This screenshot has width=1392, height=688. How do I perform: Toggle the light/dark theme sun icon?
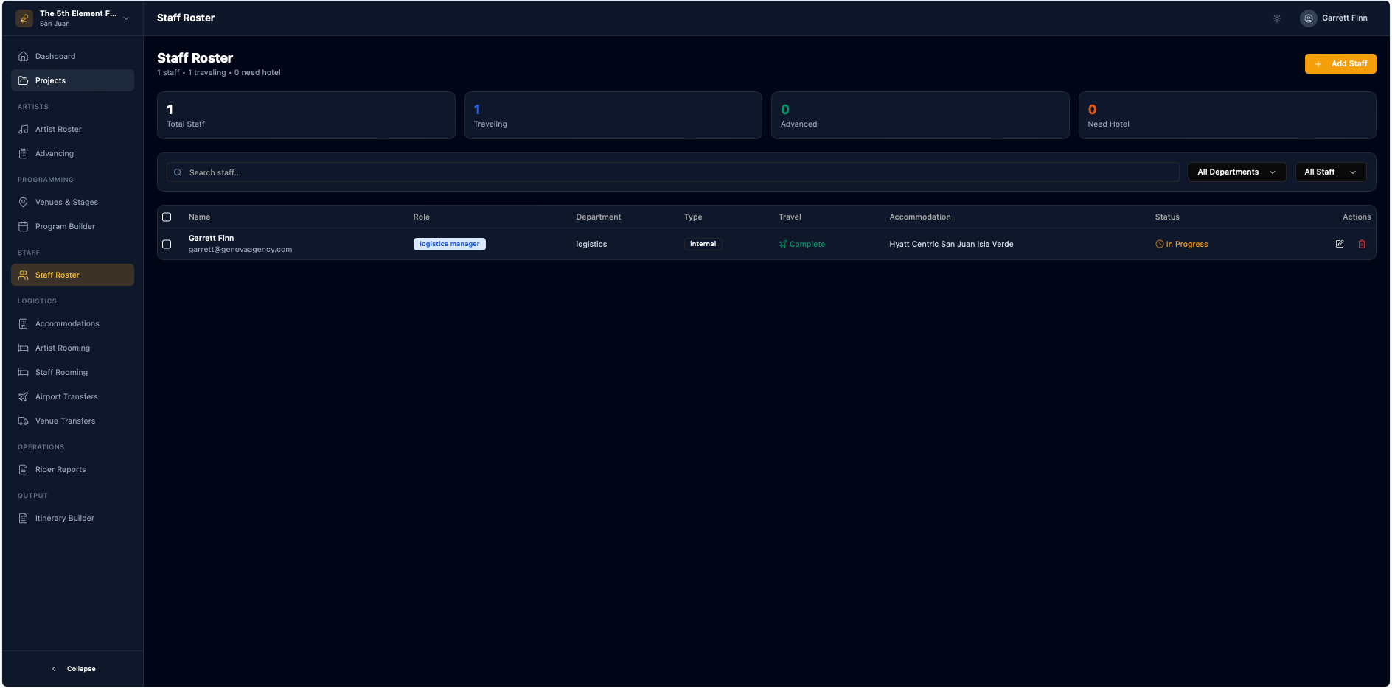pos(1276,18)
